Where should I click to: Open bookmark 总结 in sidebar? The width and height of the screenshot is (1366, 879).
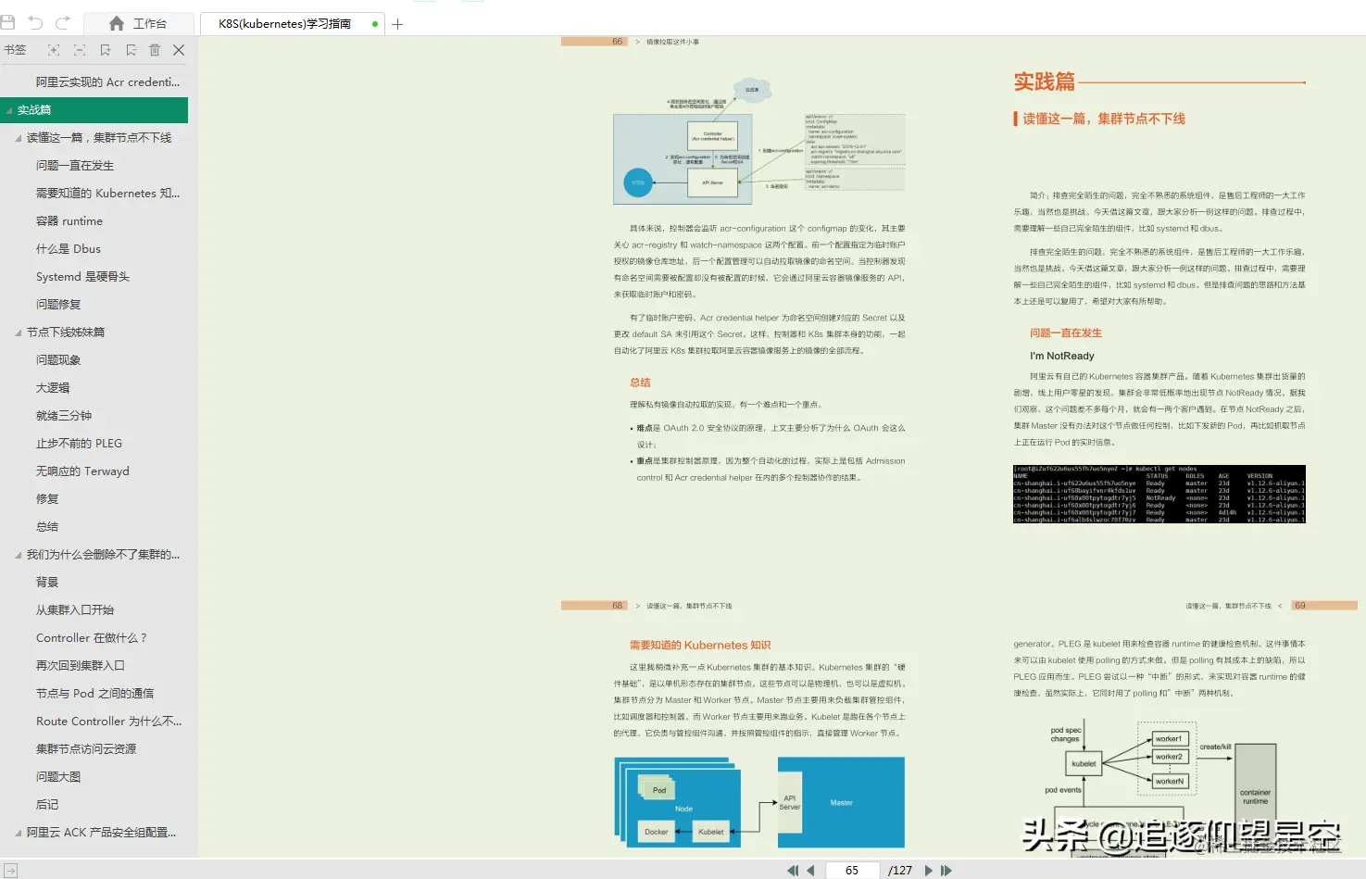47,527
